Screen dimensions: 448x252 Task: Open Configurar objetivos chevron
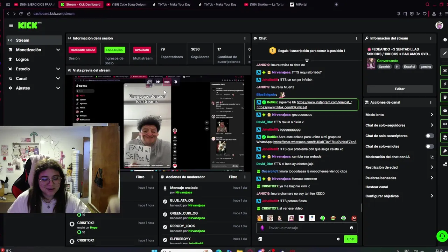coord(432,196)
